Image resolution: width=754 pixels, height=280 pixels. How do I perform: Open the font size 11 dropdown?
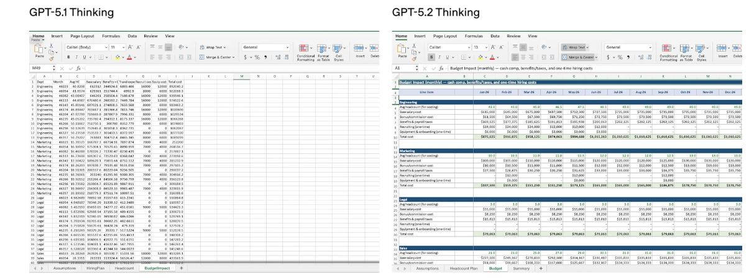point(114,47)
